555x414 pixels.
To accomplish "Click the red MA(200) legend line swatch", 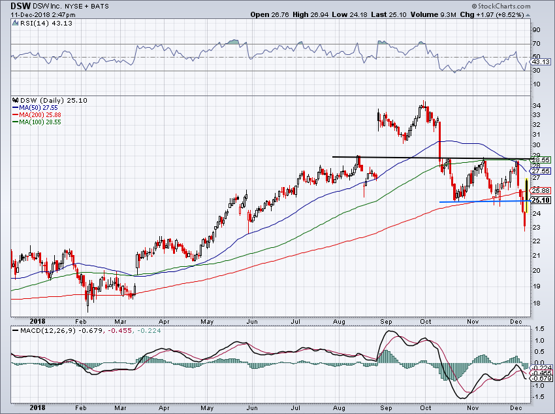I will (16, 115).
